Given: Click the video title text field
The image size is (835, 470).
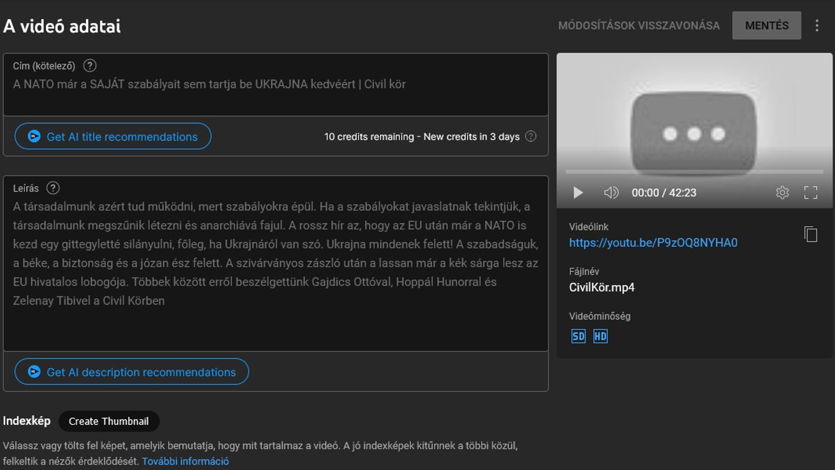Looking at the screenshot, I should (x=275, y=84).
